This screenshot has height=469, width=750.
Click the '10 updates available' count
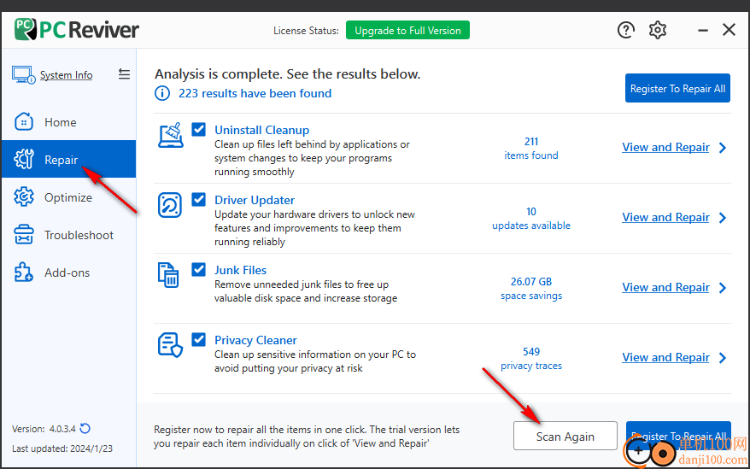[x=531, y=218]
